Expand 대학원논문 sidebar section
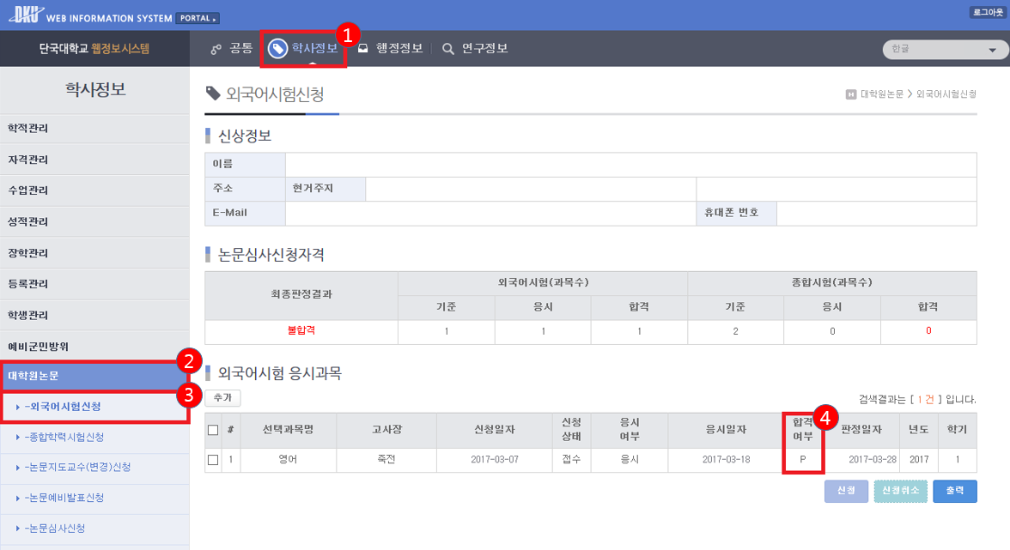Viewport: 1010px width, 550px height. (x=94, y=376)
